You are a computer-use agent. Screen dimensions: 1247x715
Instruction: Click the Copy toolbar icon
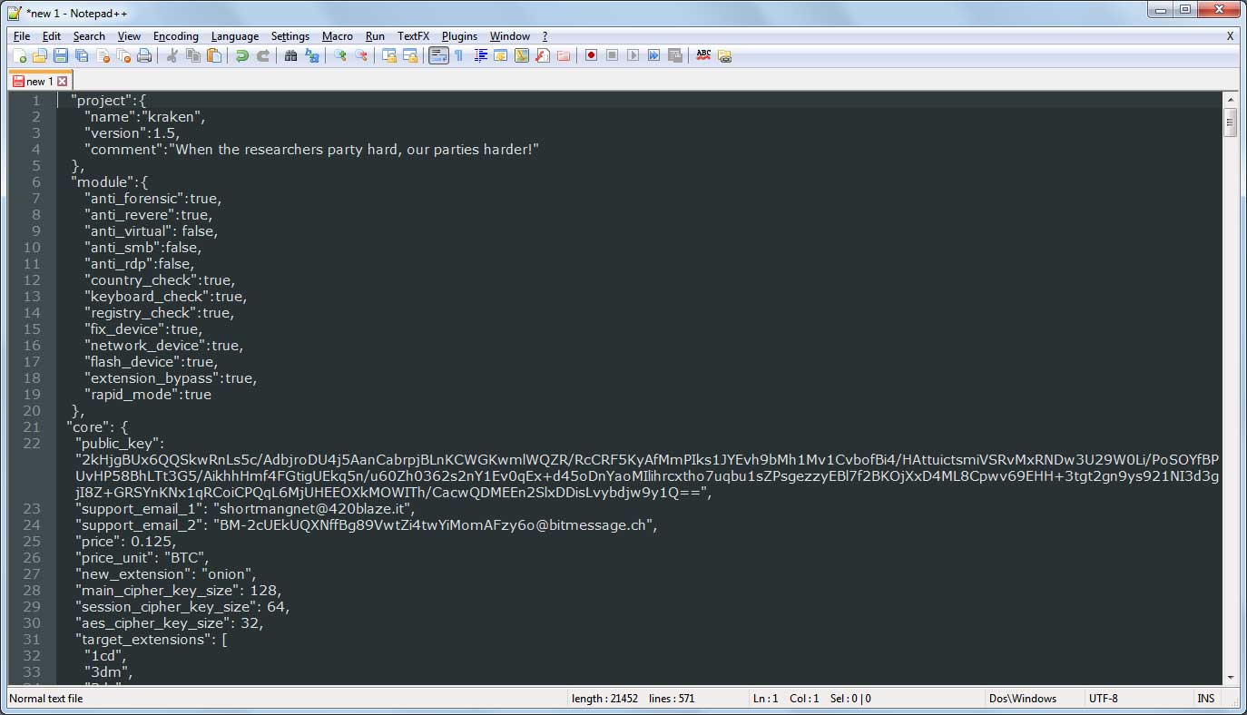[x=192, y=55]
